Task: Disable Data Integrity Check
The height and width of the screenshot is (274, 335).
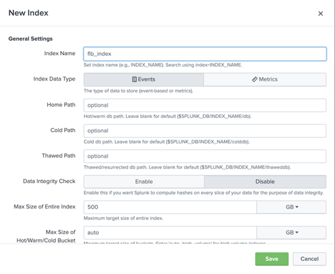Action: click(x=265, y=182)
